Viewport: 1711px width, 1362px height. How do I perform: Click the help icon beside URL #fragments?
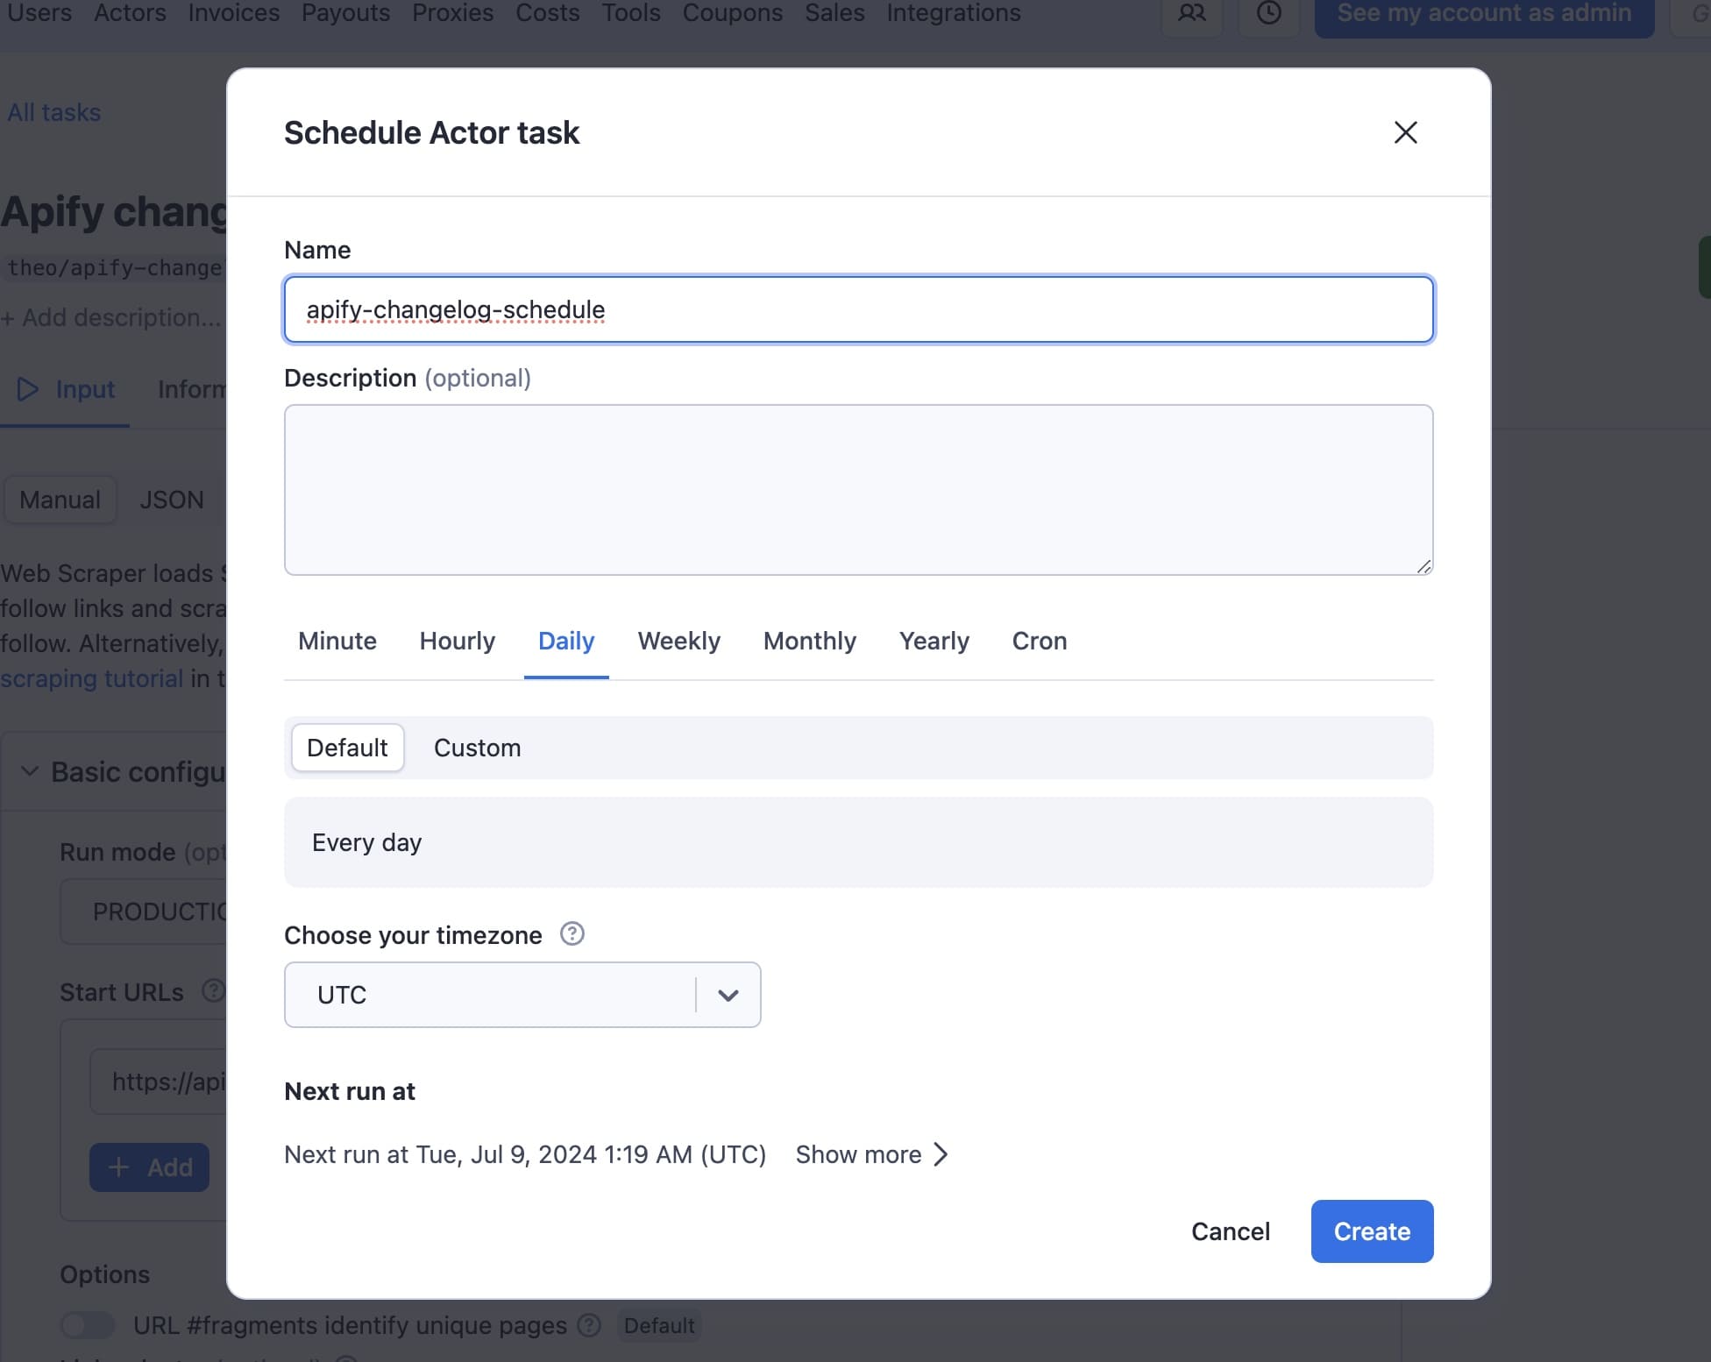(589, 1326)
